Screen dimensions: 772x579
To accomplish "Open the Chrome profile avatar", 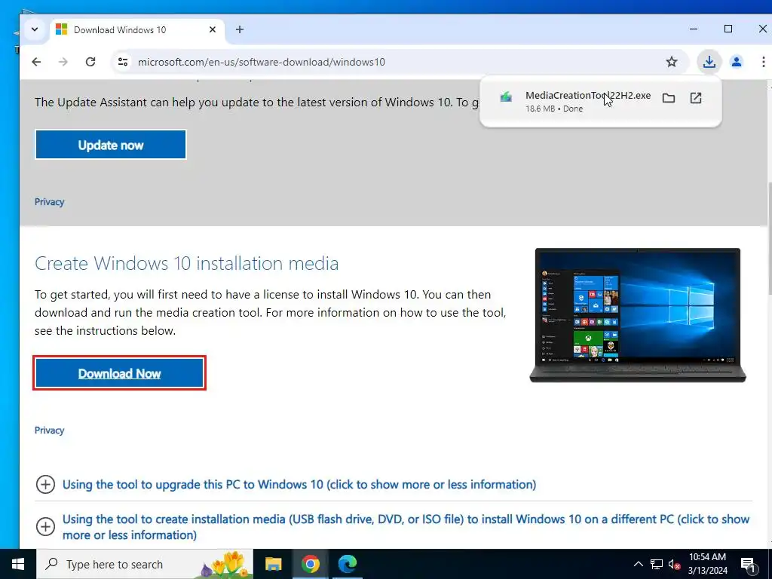I will [736, 62].
